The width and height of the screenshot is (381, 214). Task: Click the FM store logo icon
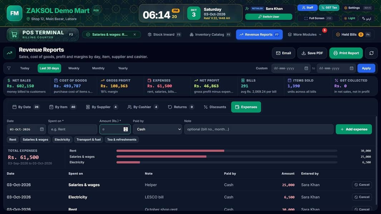pos(14,13)
